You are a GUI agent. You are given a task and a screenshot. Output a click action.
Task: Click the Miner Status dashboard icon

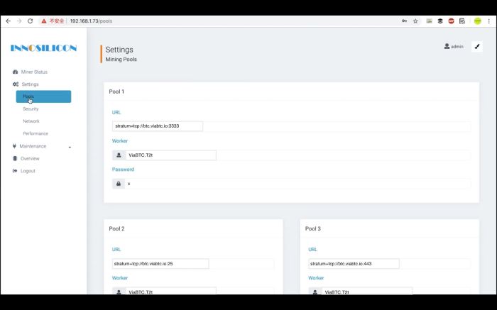click(15, 72)
